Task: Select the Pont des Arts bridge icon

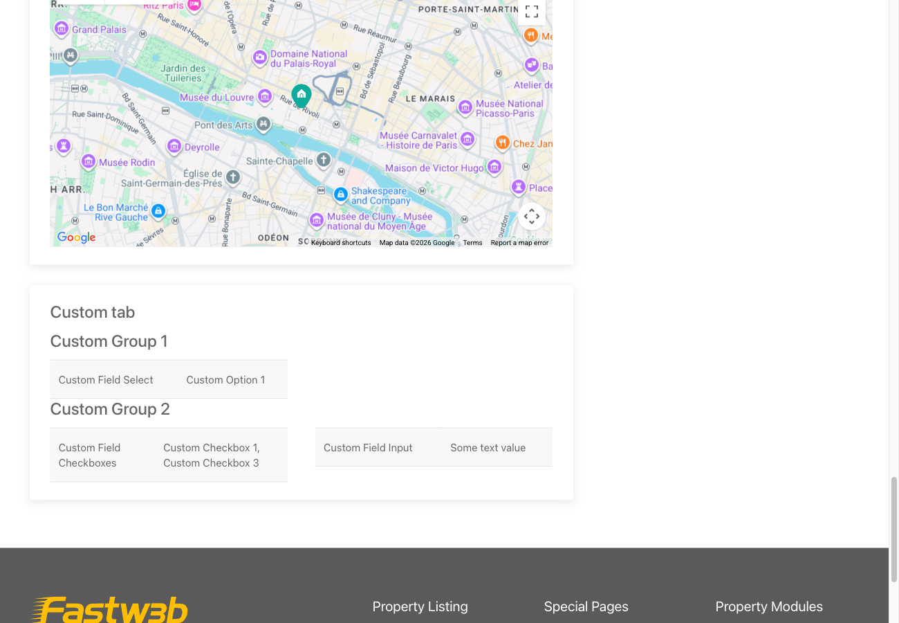Action: [263, 125]
